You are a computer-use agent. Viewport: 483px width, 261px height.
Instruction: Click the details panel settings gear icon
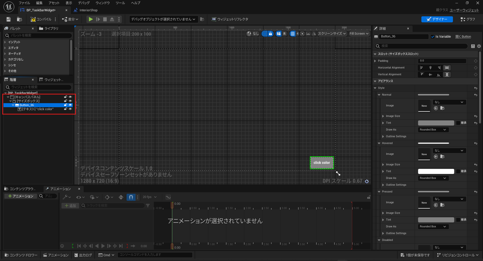479,46
